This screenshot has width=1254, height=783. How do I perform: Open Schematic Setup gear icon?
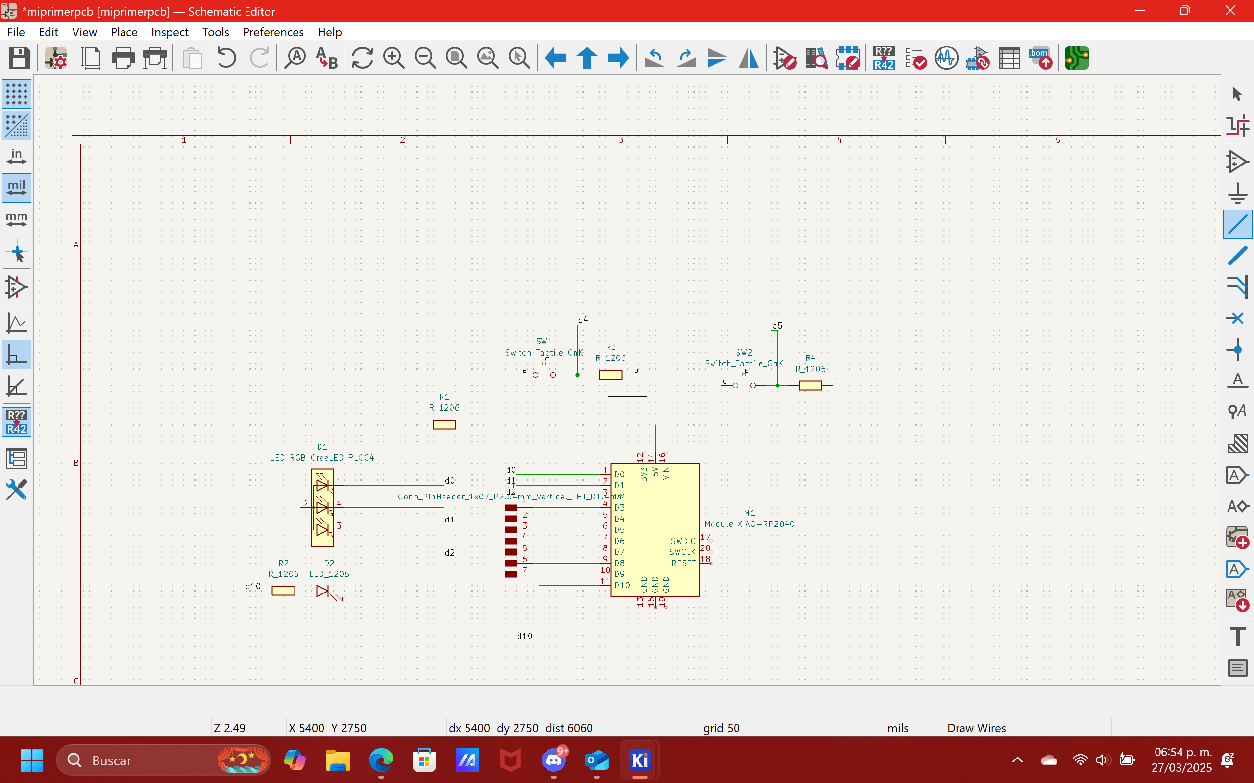pyautogui.click(x=55, y=57)
